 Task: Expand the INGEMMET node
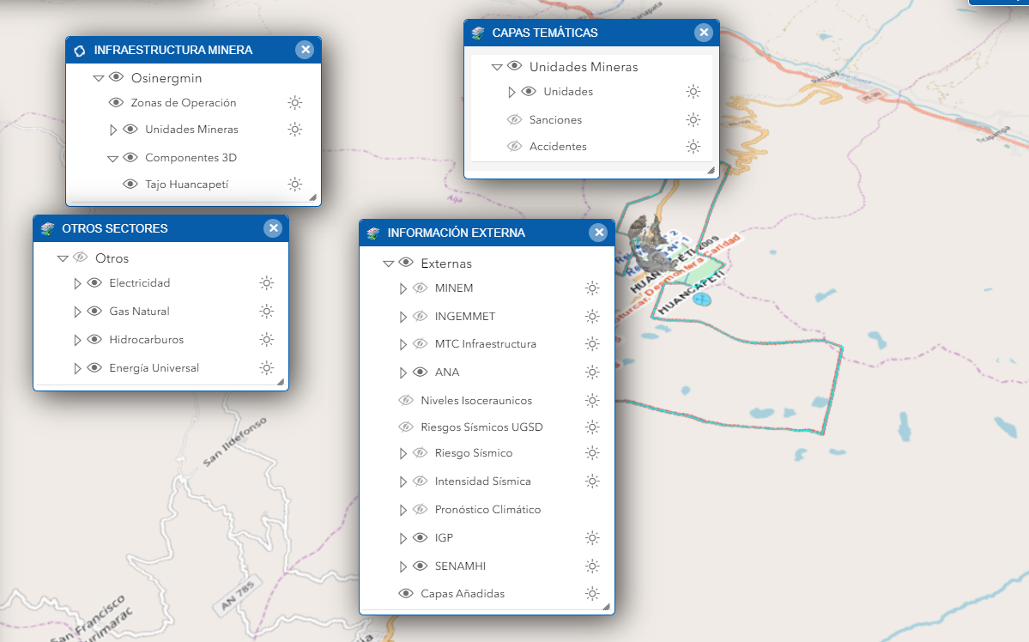[403, 317]
